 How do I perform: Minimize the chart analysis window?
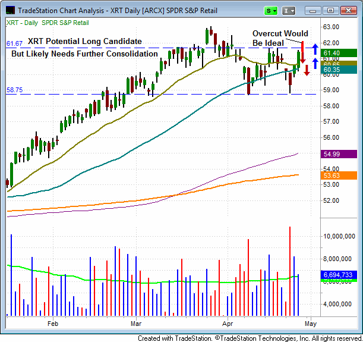click(x=313, y=11)
